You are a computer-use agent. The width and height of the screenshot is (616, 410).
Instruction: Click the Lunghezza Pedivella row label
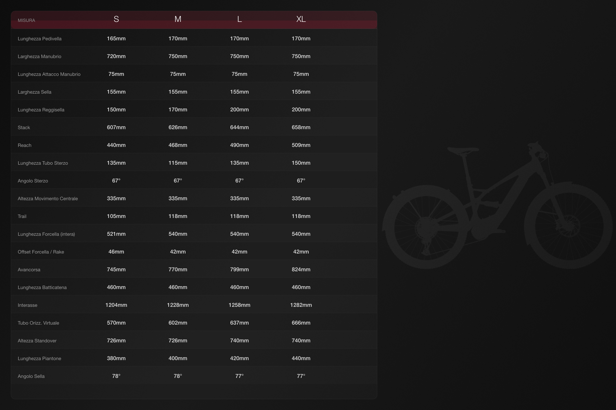[40, 39]
